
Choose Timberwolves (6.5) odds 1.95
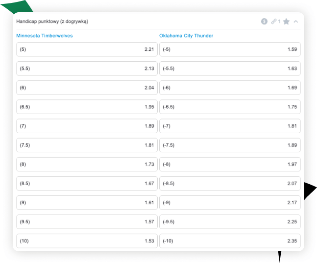[87, 107]
